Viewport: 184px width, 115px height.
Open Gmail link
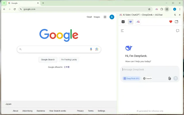pos(89,17)
